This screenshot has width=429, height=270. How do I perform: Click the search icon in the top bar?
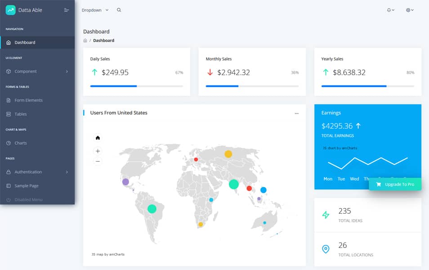(x=119, y=10)
